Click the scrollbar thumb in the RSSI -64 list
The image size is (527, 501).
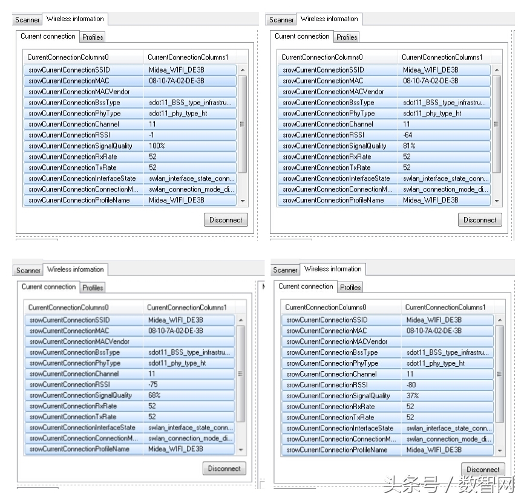coord(497,124)
